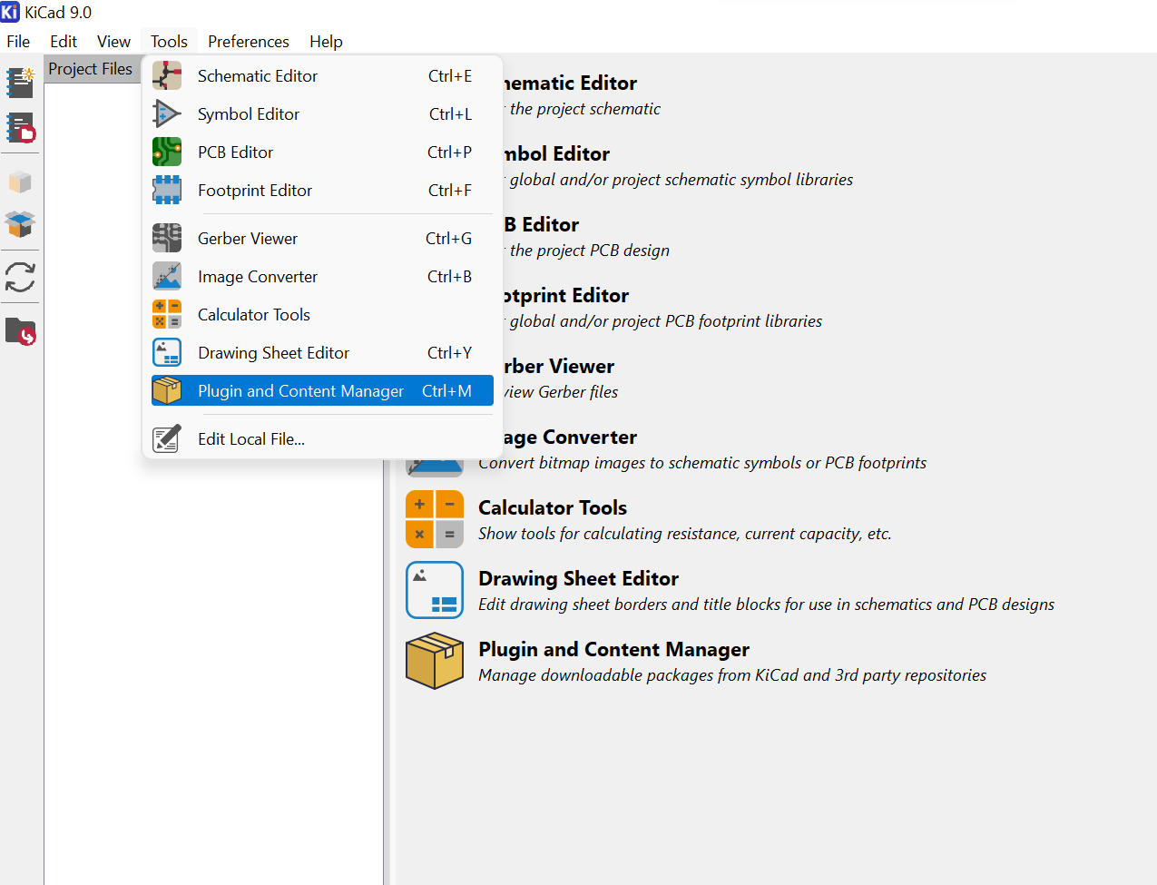Click the New Project icon in left toolbar
The width and height of the screenshot is (1157, 885).
(x=20, y=82)
